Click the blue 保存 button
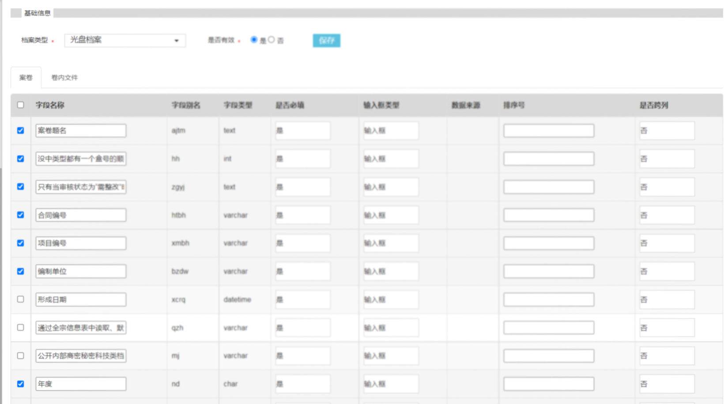 (326, 41)
